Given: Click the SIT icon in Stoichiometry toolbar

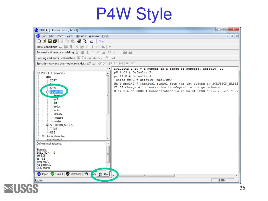Looking at the screenshot, I should [x=133, y=63].
